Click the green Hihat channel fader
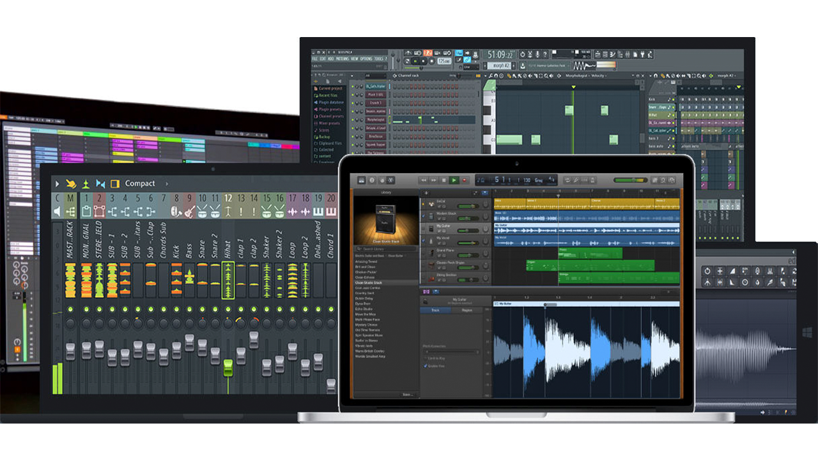 pyautogui.click(x=228, y=367)
